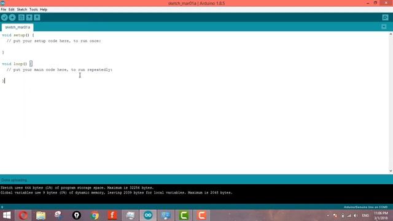Expand the tab options dropdown arrow
Image resolution: width=393 pixels, height=221 pixels.
(x=384, y=26)
